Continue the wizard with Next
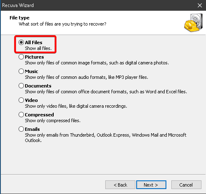 [151, 185]
